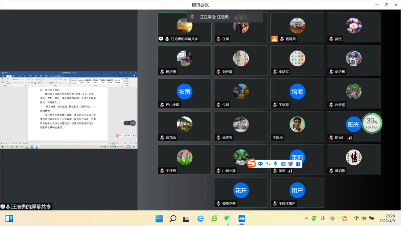This screenshot has height=226, width=401.
Task: Click 汪培勇的屏幕共享 label at bottom left
Action: tap(26, 207)
